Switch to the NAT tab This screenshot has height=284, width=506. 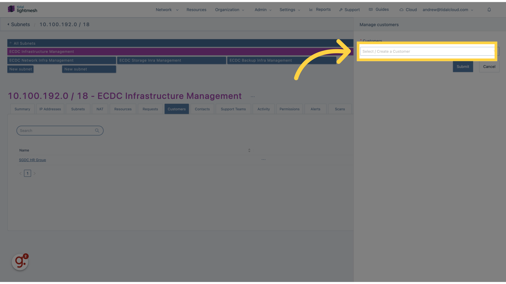tap(100, 109)
